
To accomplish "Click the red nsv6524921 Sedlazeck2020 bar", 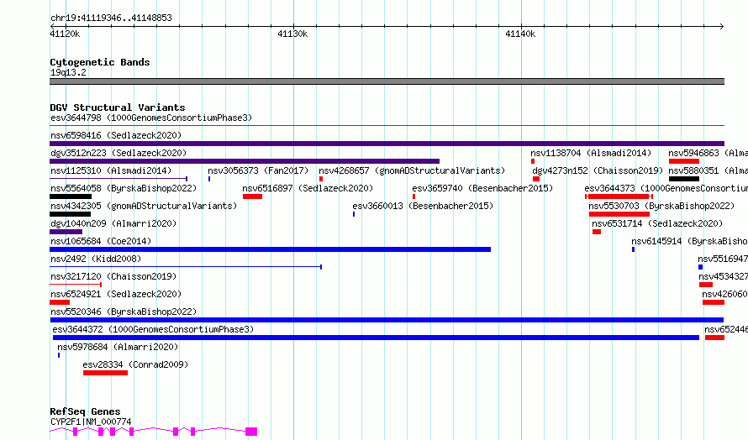I will click(60, 302).
